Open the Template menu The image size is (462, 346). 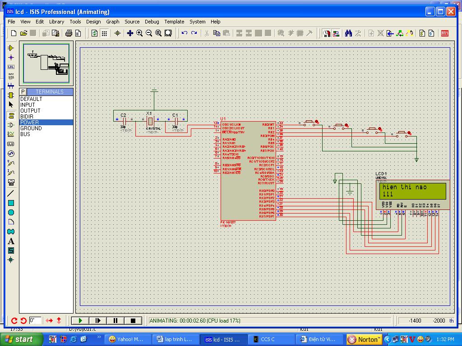point(174,22)
